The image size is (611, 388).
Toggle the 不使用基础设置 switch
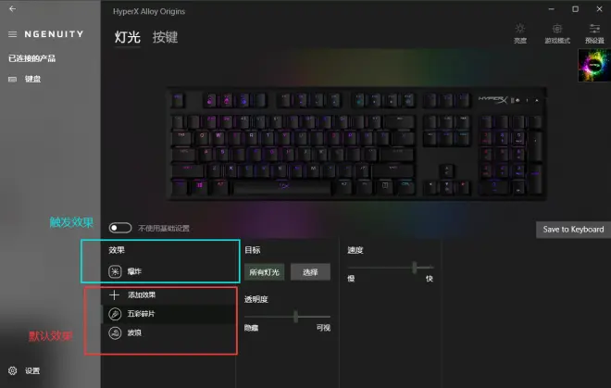click(x=120, y=228)
